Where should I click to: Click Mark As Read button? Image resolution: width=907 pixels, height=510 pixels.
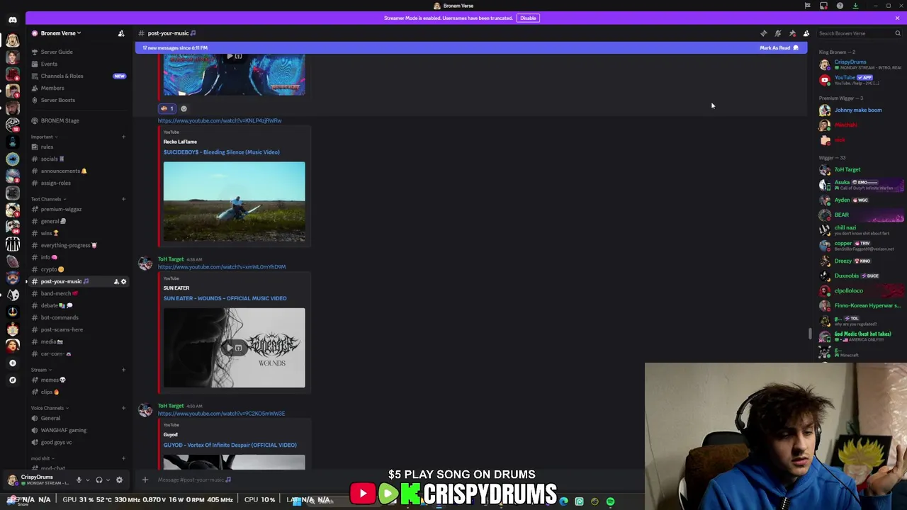779,48
